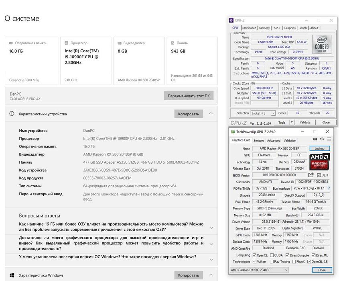Click the GPU-Z app icon in title bar
The width and height of the screenshot is (339, 281).
[x=233, y=132]
